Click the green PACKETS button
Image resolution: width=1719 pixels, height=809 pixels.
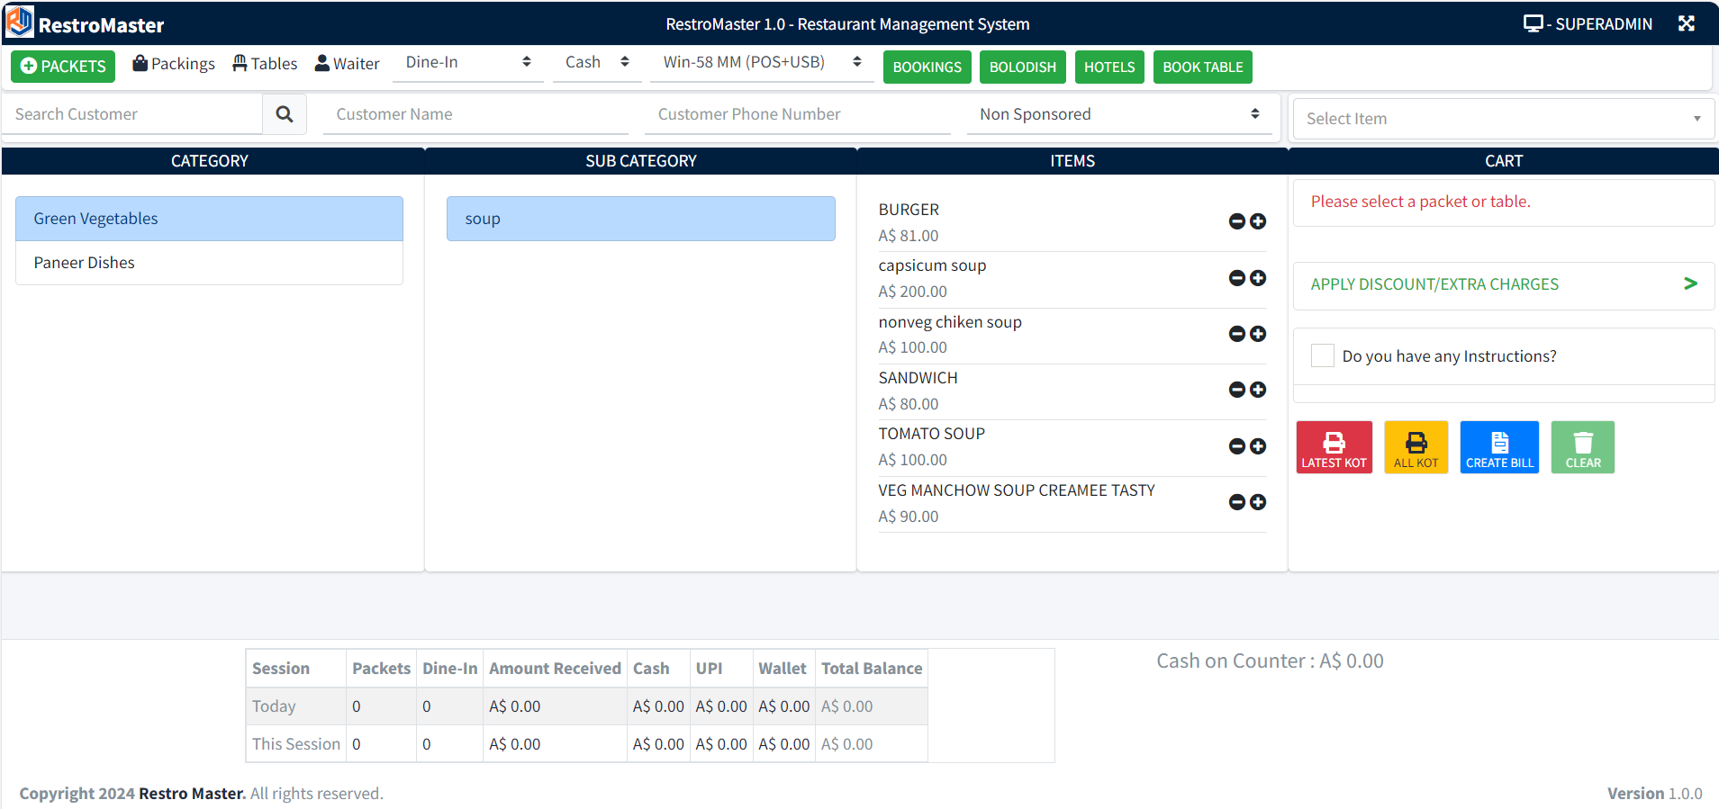coord(63,67)
